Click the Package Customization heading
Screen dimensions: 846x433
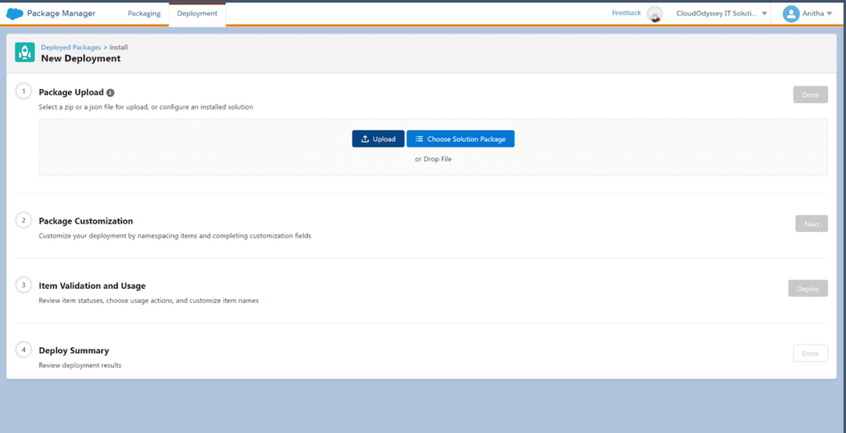[x=86, y=221]
